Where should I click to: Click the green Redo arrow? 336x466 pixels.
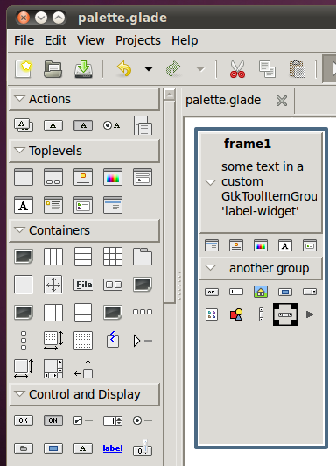[x=173, y=69]
